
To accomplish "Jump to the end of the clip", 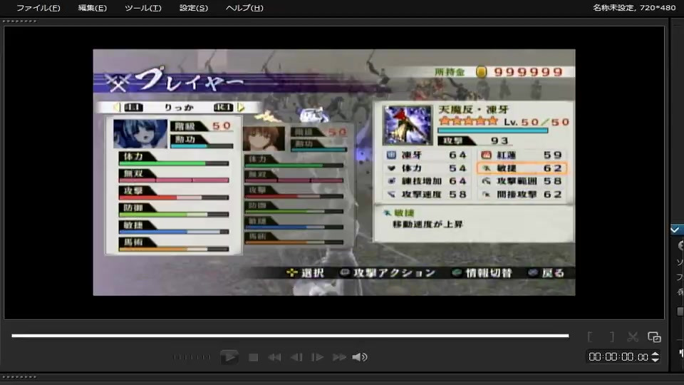I will tap(339, 357).
